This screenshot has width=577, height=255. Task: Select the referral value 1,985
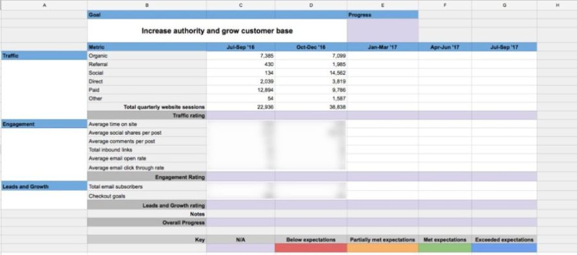(x=311, y=64)
